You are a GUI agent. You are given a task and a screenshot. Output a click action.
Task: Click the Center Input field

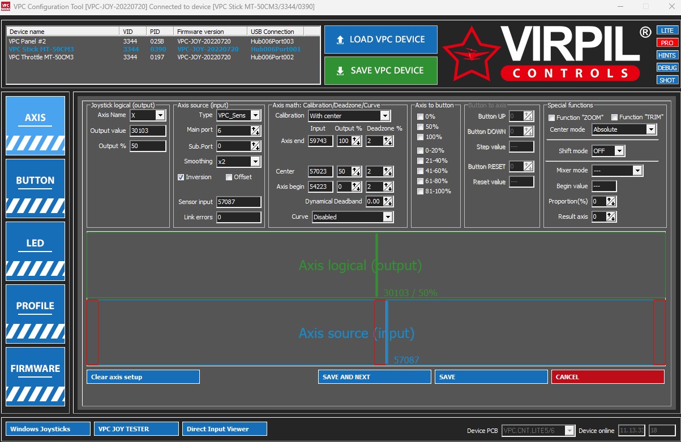pos(320,171)
